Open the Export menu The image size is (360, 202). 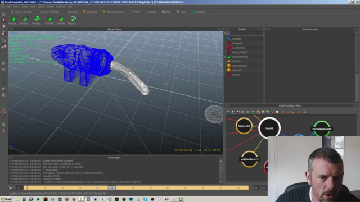[x=41, y=7]
